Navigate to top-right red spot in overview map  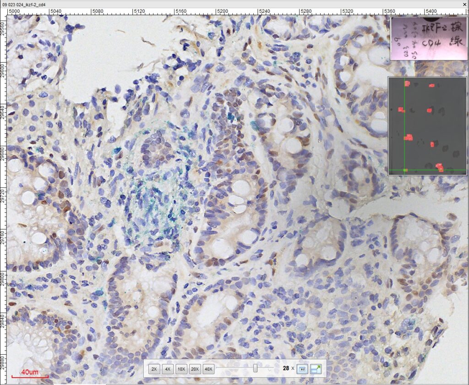click(431, 85)
